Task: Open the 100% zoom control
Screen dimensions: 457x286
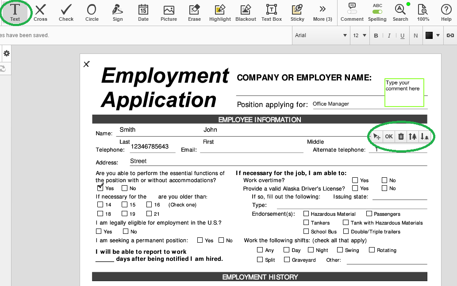Action: click(423, 12)
